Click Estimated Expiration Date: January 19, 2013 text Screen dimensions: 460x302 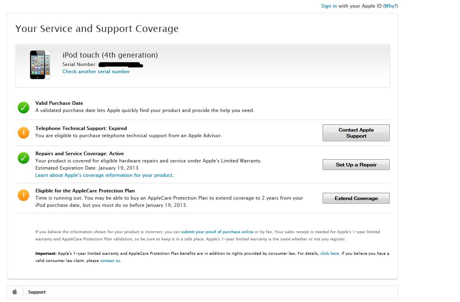click(87, 168)
